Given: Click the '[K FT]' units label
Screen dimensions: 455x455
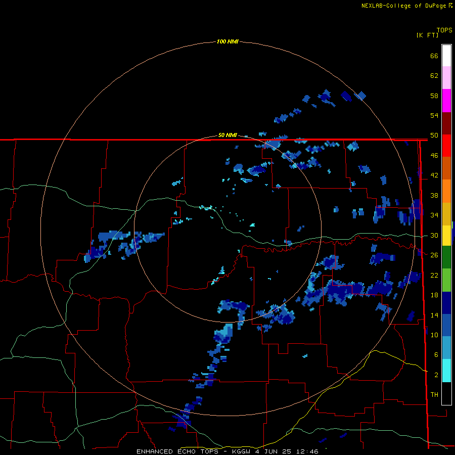Looking at the screenshot, I should [427, 35].
